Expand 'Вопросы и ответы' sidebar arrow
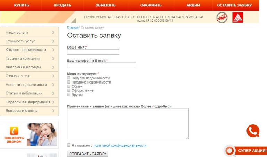 click(53, 111)
